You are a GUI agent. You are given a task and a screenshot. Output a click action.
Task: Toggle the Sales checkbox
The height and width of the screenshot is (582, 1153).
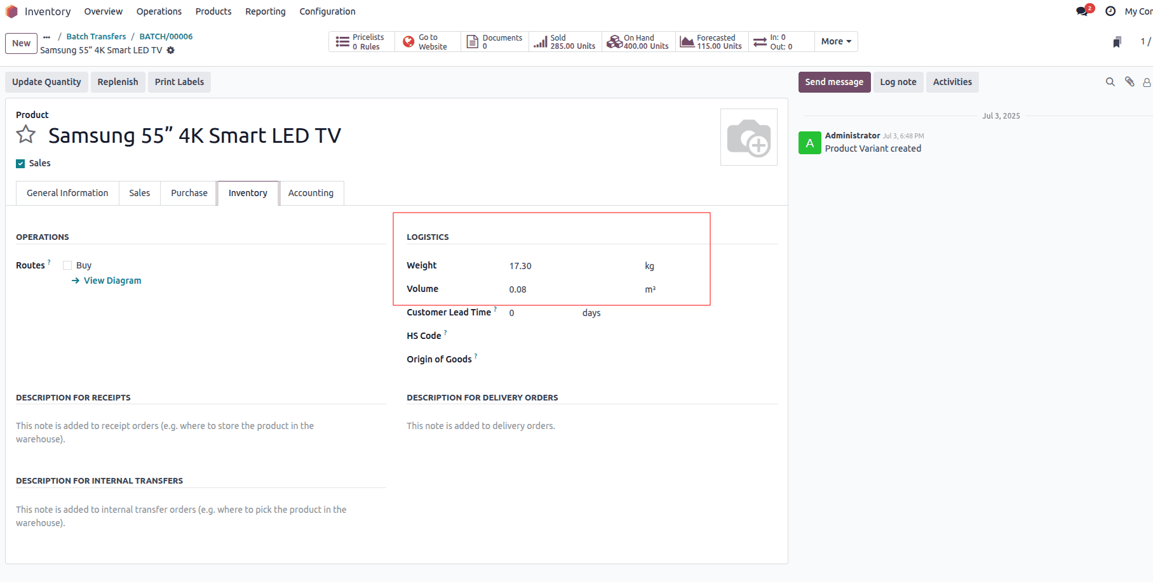(20, 164)
